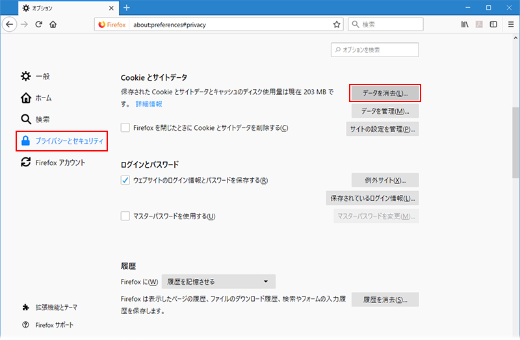Maximize the Firefox window
Screen dimensions: 520x340
(489, 8)
